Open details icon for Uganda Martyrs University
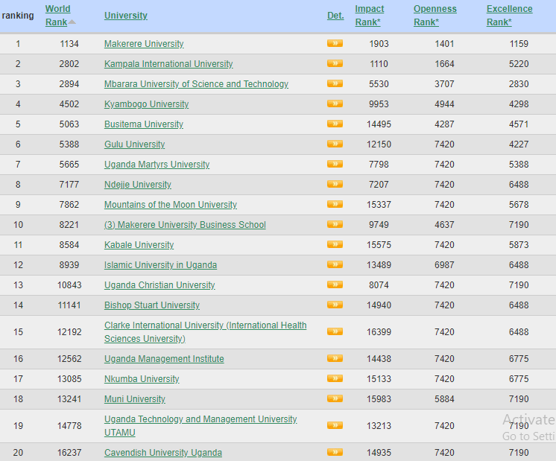Image resolution: width=556 pixels, height=461 pixels. 335,164
